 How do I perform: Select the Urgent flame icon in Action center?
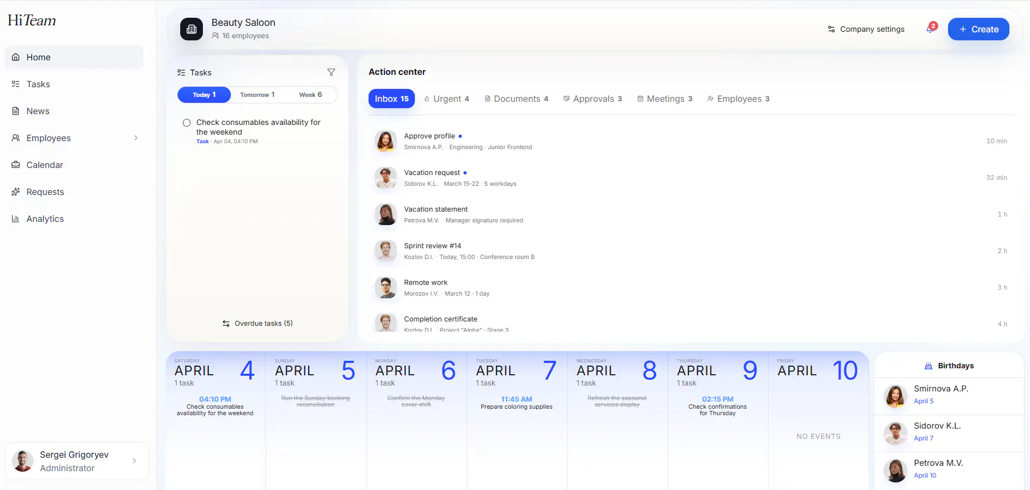(x=428, y=99)
